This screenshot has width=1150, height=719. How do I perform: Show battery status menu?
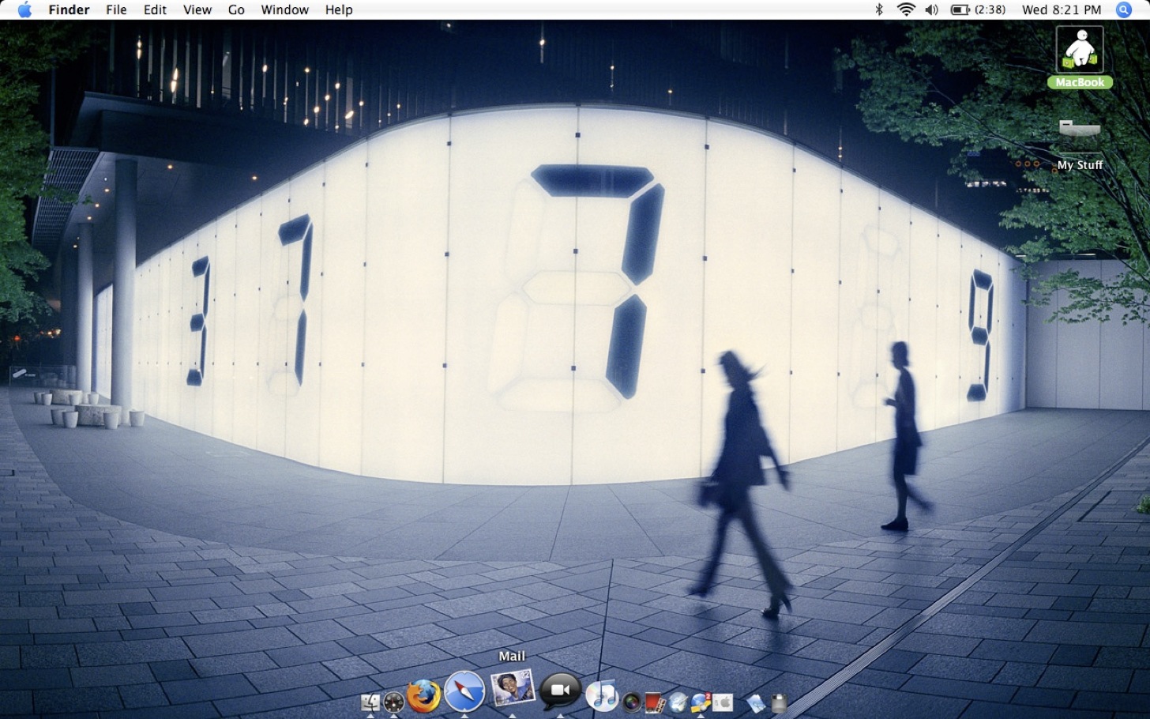[978, 9]
